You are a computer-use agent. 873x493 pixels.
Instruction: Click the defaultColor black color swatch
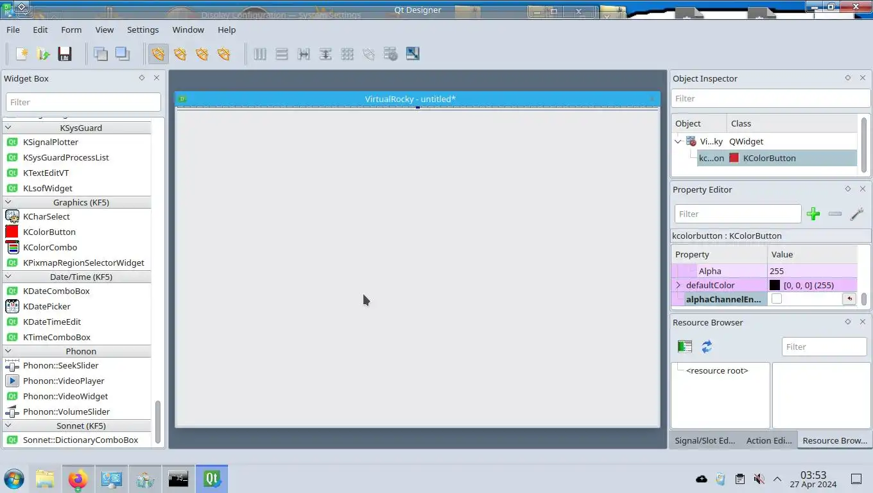pos(775,285)
